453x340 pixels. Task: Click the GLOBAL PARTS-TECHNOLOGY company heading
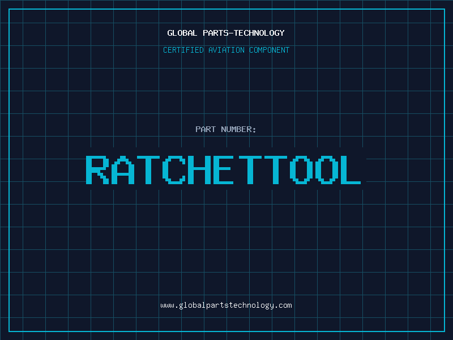click(226, 33)
